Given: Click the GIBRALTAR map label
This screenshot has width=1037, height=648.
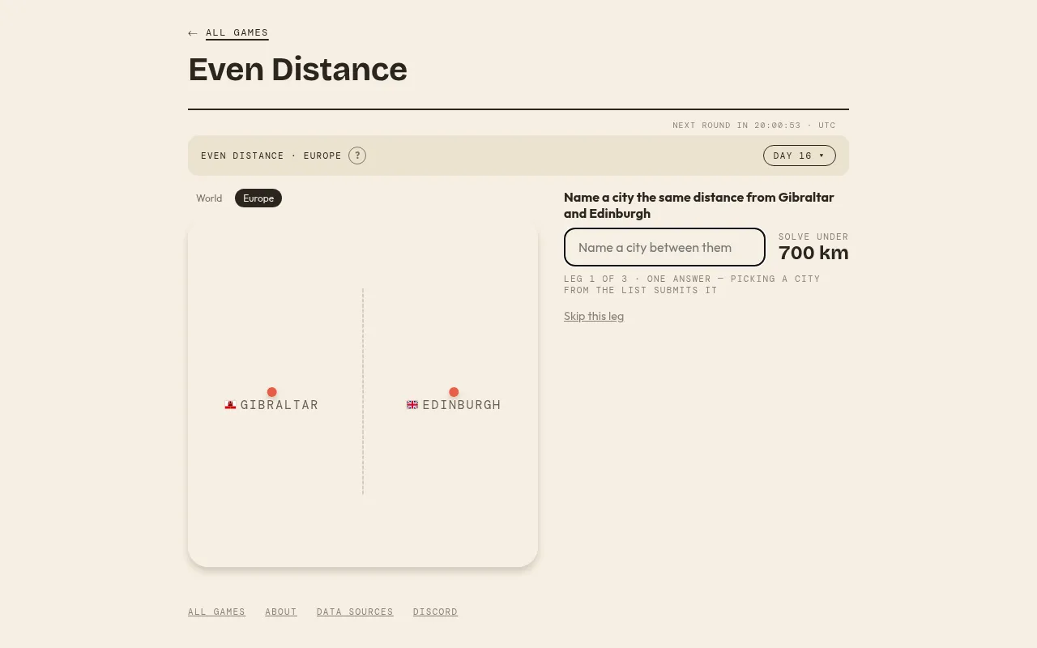Looking at the screenshot, I should 280,405.
